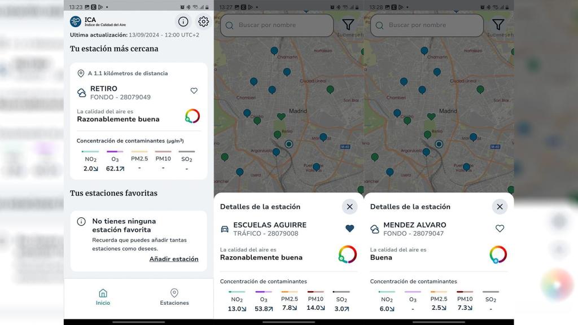
Task: Open the map filter icon beside search bar
Action: point(348,25)
